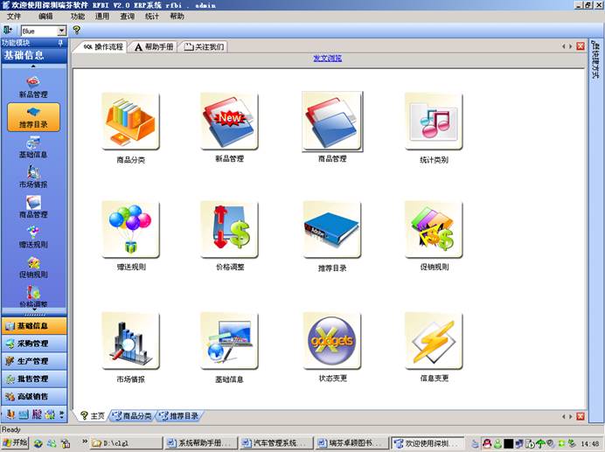Click the 统计类别 music note icon
The width and height of the screenshot is (605, 452).
433,122
